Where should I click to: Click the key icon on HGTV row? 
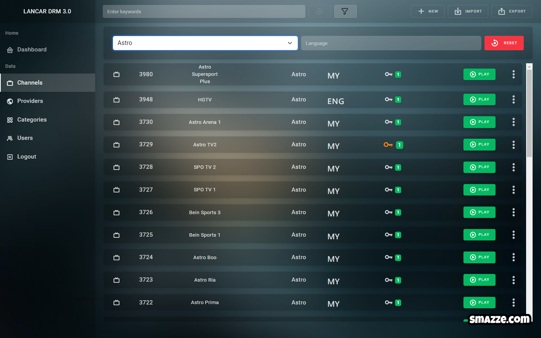[389, 99]
